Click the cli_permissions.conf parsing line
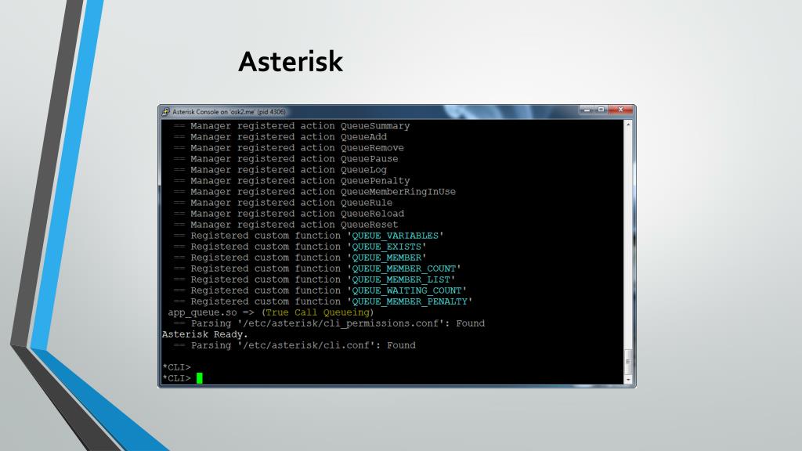Screen dimensions: 802x451 pyautogui.click(x=329, y=323)
